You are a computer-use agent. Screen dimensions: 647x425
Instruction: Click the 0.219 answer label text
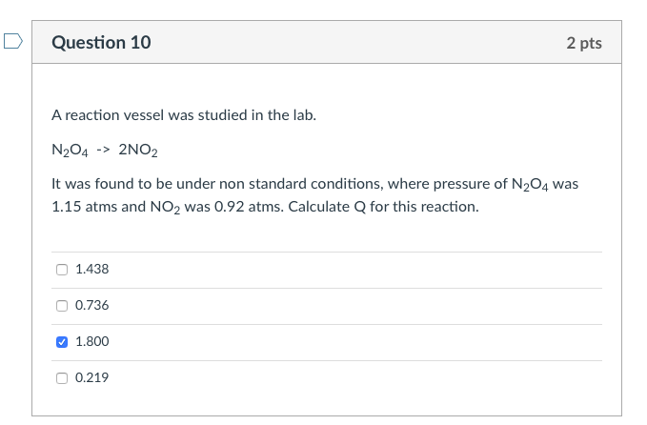pyautogui.click(x=91, y=377)
